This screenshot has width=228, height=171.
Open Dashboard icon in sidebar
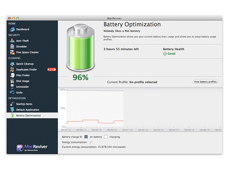12,29
